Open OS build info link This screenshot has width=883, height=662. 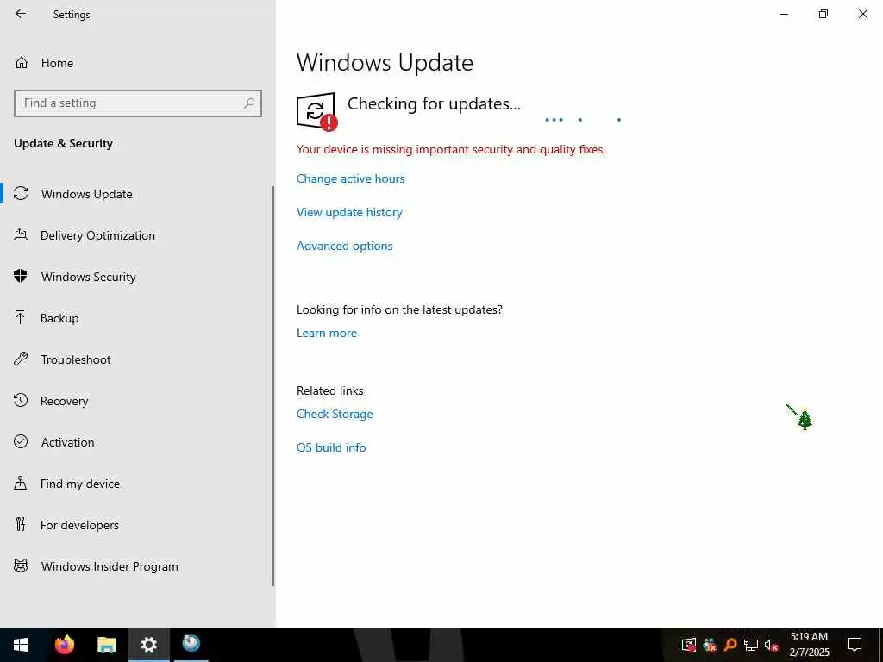click(x=331, y=447)
